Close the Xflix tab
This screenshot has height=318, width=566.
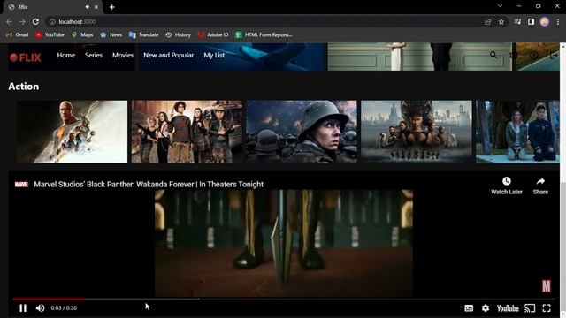coord(96,7)
